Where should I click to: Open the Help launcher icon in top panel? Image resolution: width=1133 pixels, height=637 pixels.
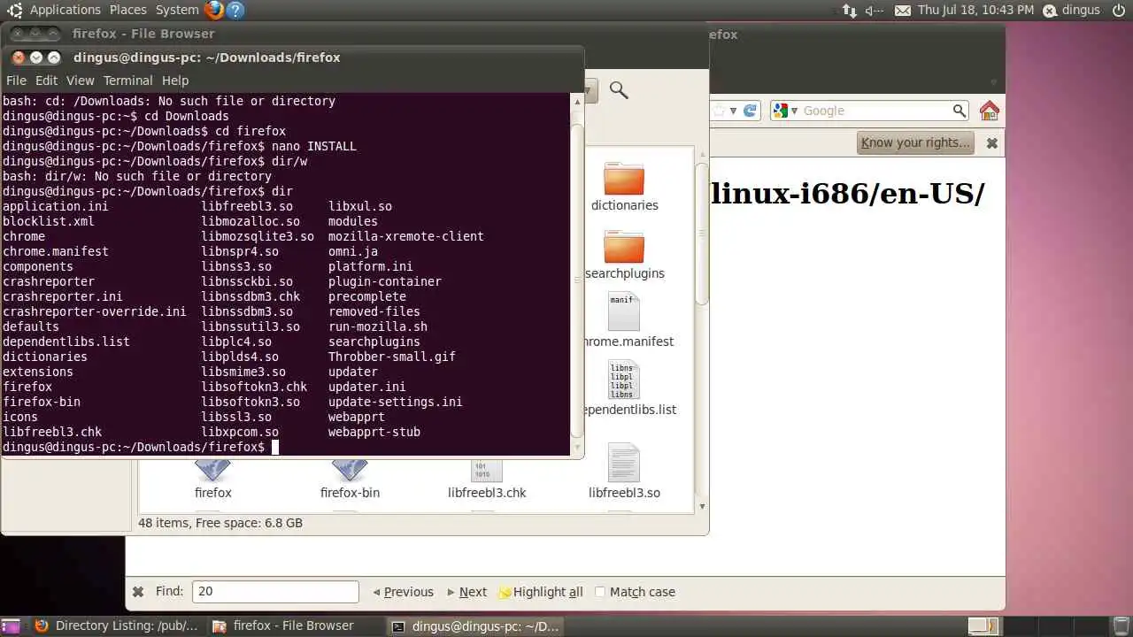click(235, 11)
